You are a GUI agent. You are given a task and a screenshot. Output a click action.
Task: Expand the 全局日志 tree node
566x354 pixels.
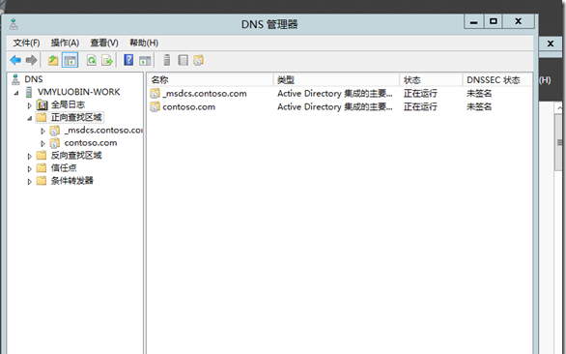30,105
